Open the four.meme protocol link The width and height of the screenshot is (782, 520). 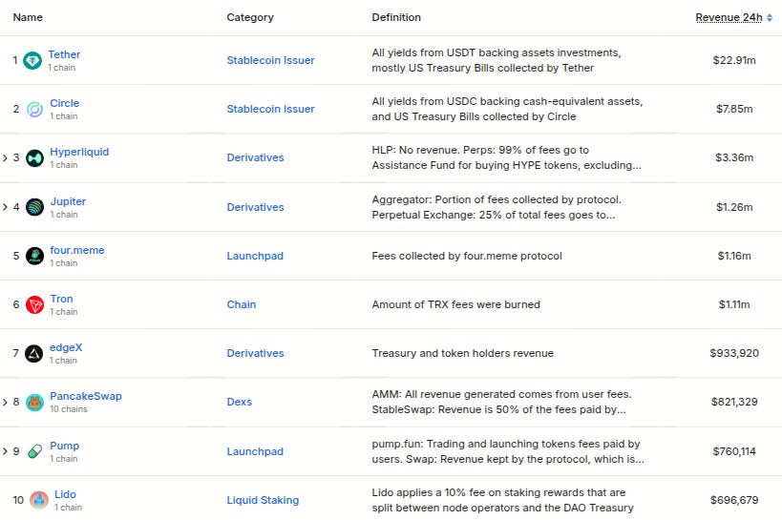[x=77, y=250]
